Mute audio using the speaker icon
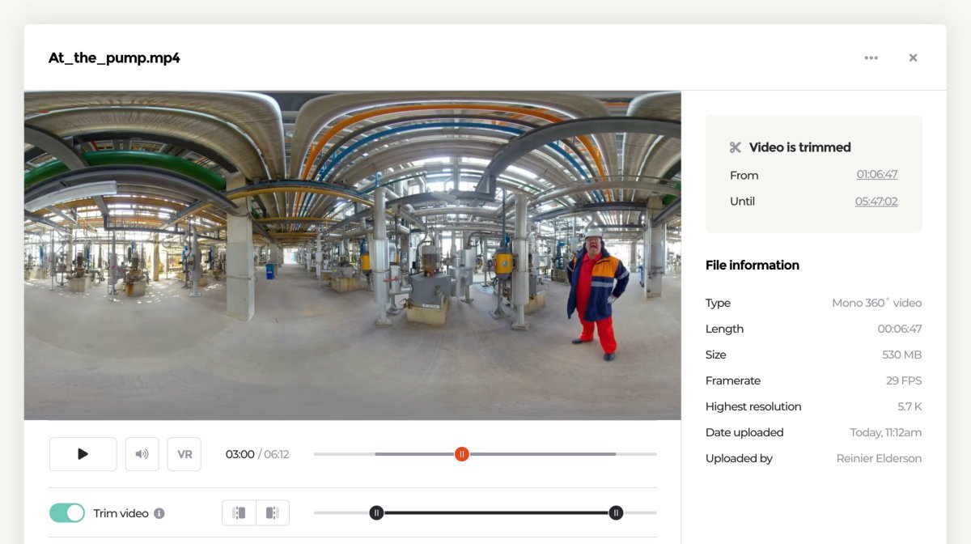Screen dimensions: 971x544 pos(142,453)
